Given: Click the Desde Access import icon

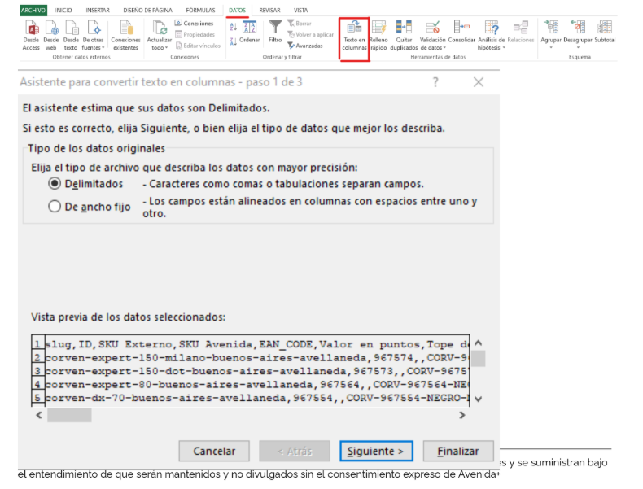Looking at the screenshot, I should pyautogui.click(x=32, y=29).
